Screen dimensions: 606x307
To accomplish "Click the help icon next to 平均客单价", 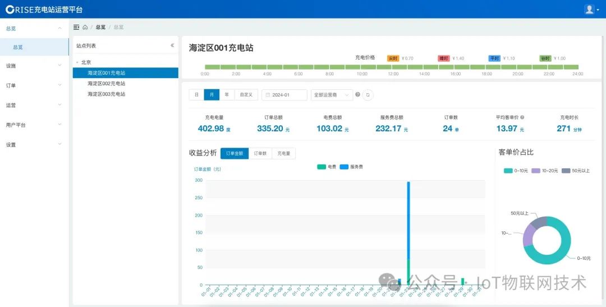I will (x=522, y=117).
